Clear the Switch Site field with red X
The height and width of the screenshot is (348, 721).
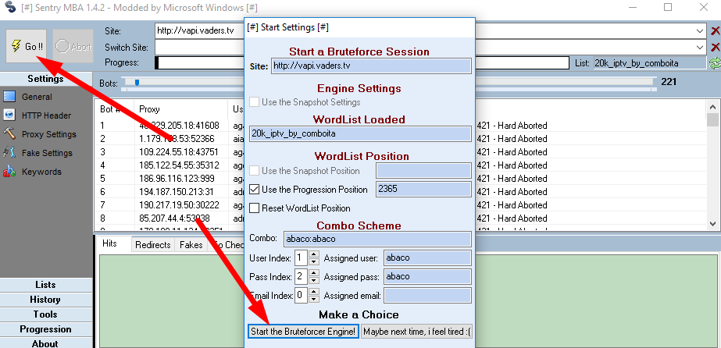coord(715,48)
